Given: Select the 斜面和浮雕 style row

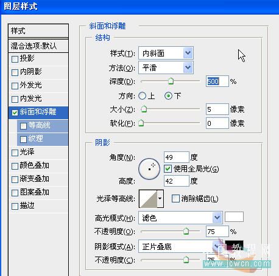Looking at the screenshot, I should 38,112.
